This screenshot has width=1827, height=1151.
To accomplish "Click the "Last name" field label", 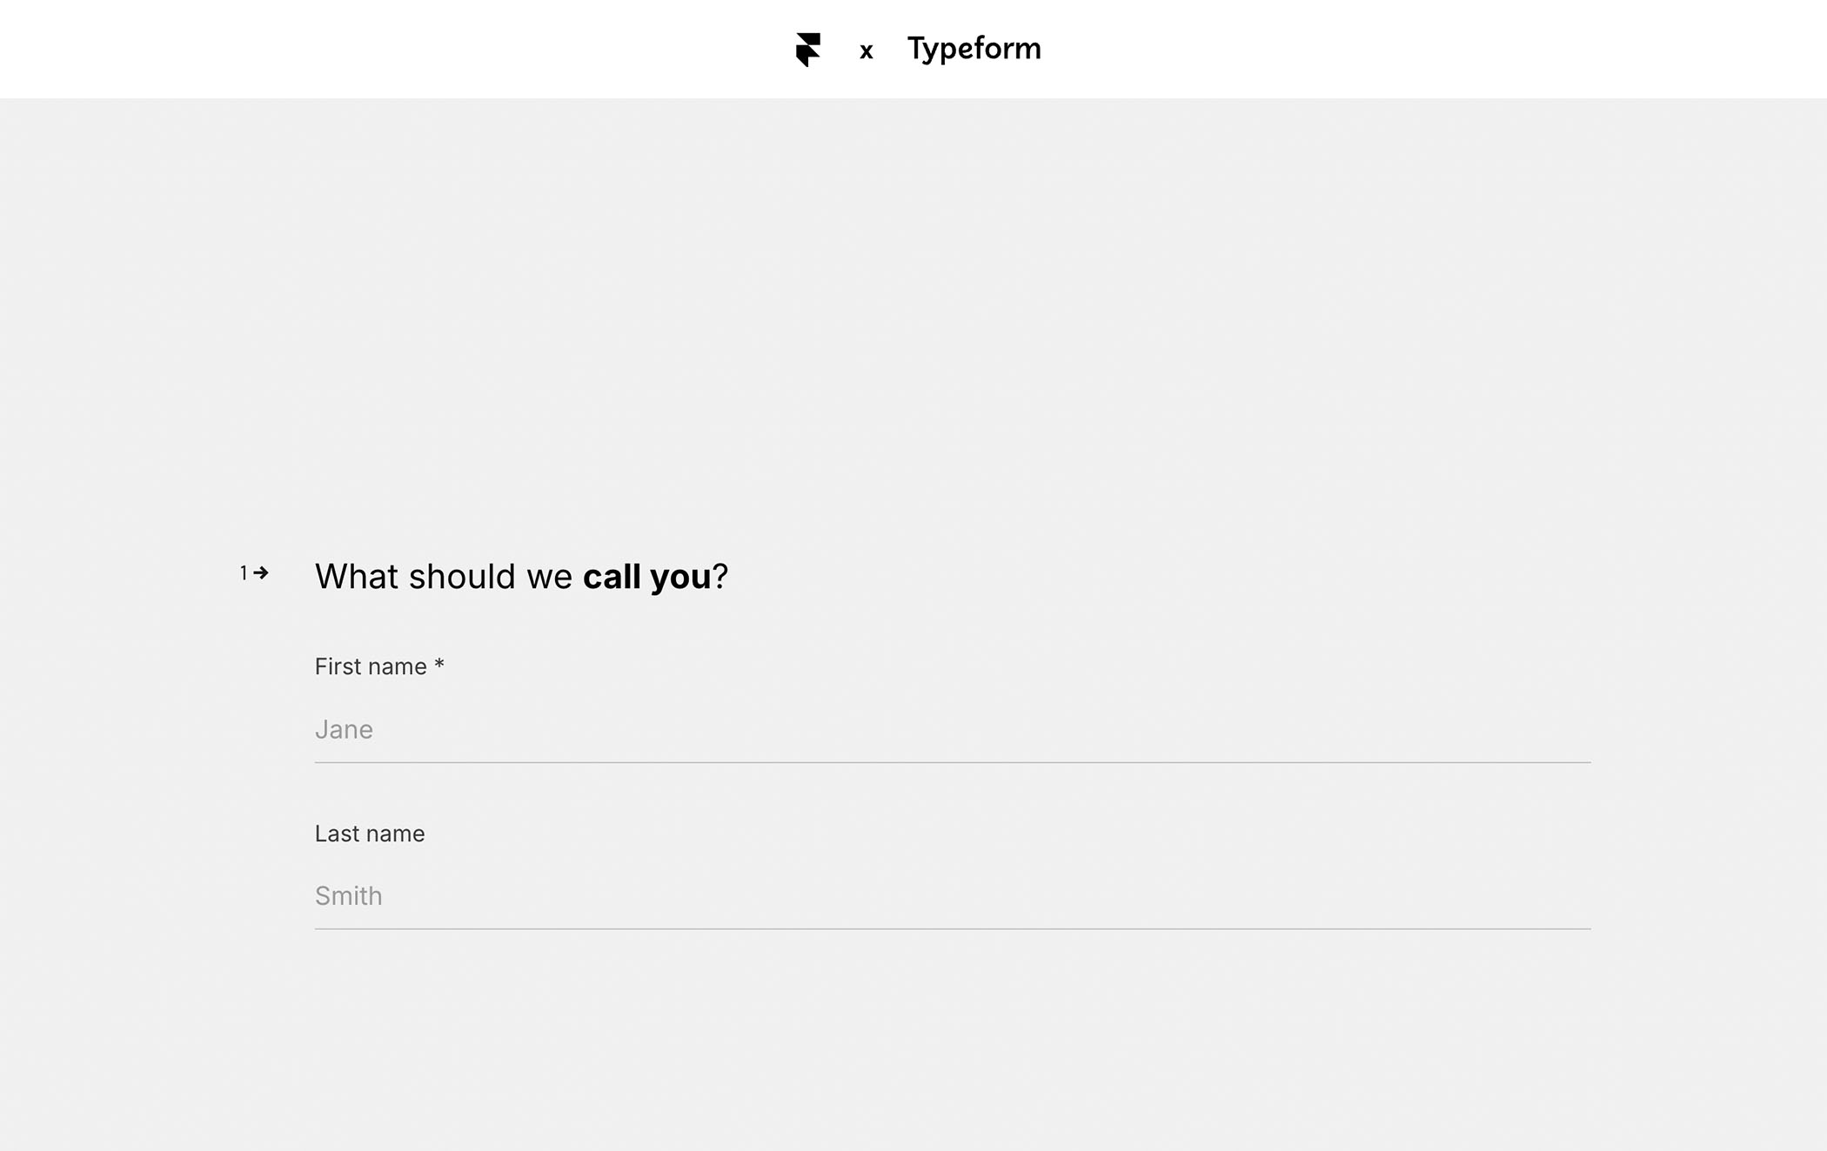I will coord(370,833).
